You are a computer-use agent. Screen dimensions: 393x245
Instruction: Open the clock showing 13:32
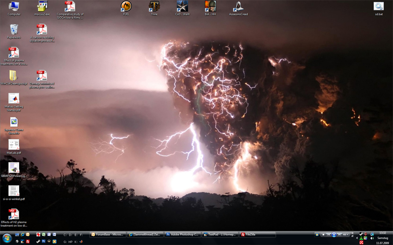383,233
